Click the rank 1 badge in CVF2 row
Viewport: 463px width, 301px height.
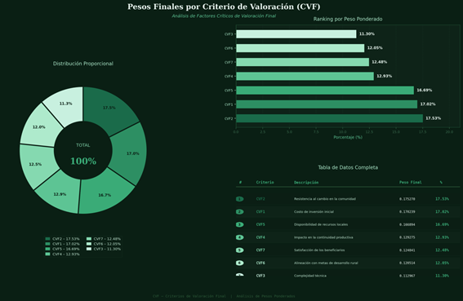pyautogui.click(x=240, y=199)
